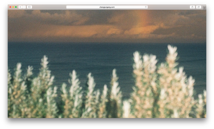
Task: Minimize the window using the yellow button
Action: click(13, 7)
